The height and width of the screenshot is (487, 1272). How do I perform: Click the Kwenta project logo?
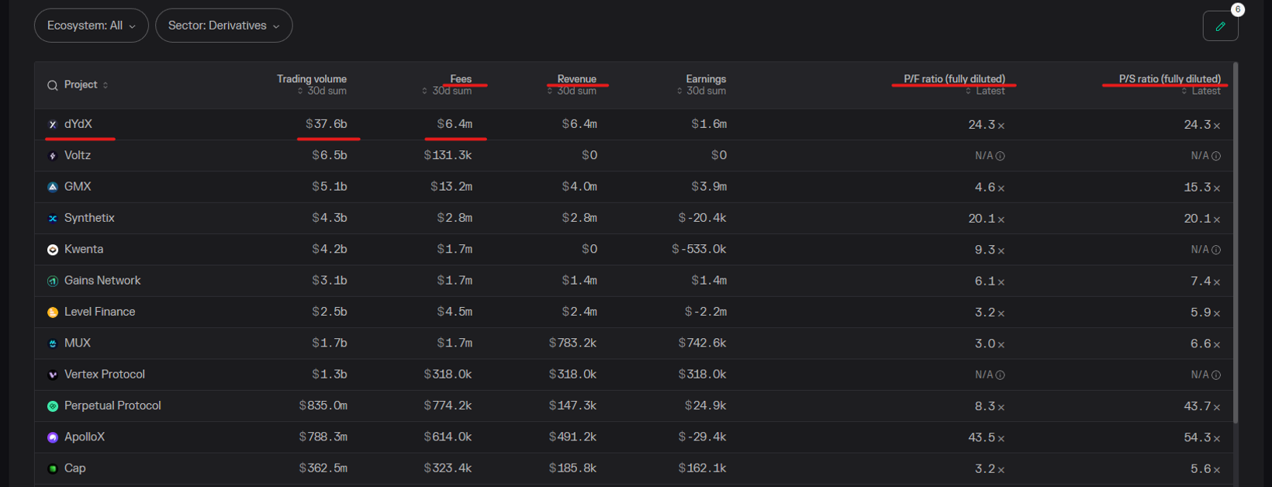coord(53,250)
